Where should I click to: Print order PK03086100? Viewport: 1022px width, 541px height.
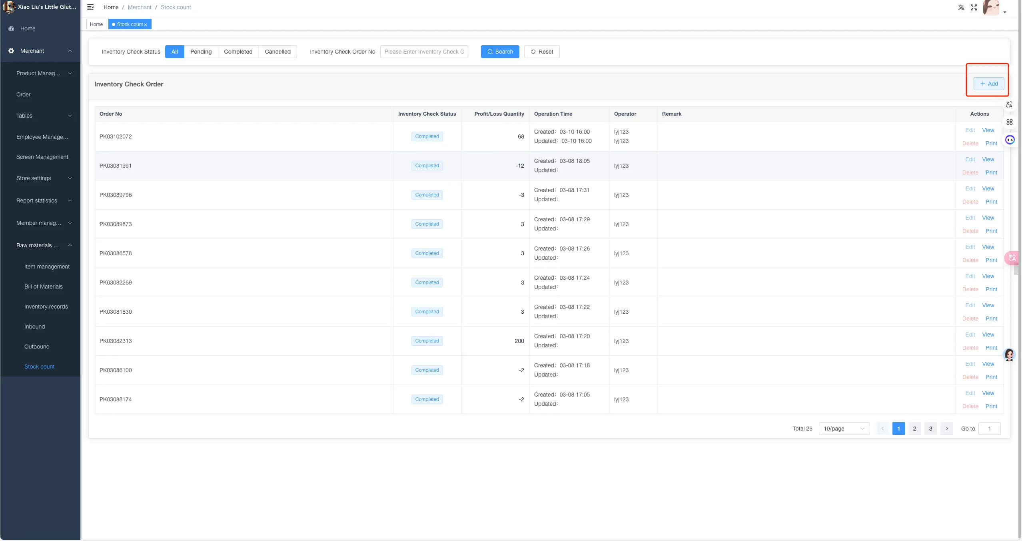click(x=991, y=377)
